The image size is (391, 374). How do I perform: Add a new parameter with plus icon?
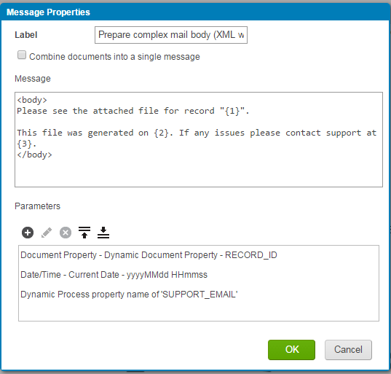[x=28, y=233]
